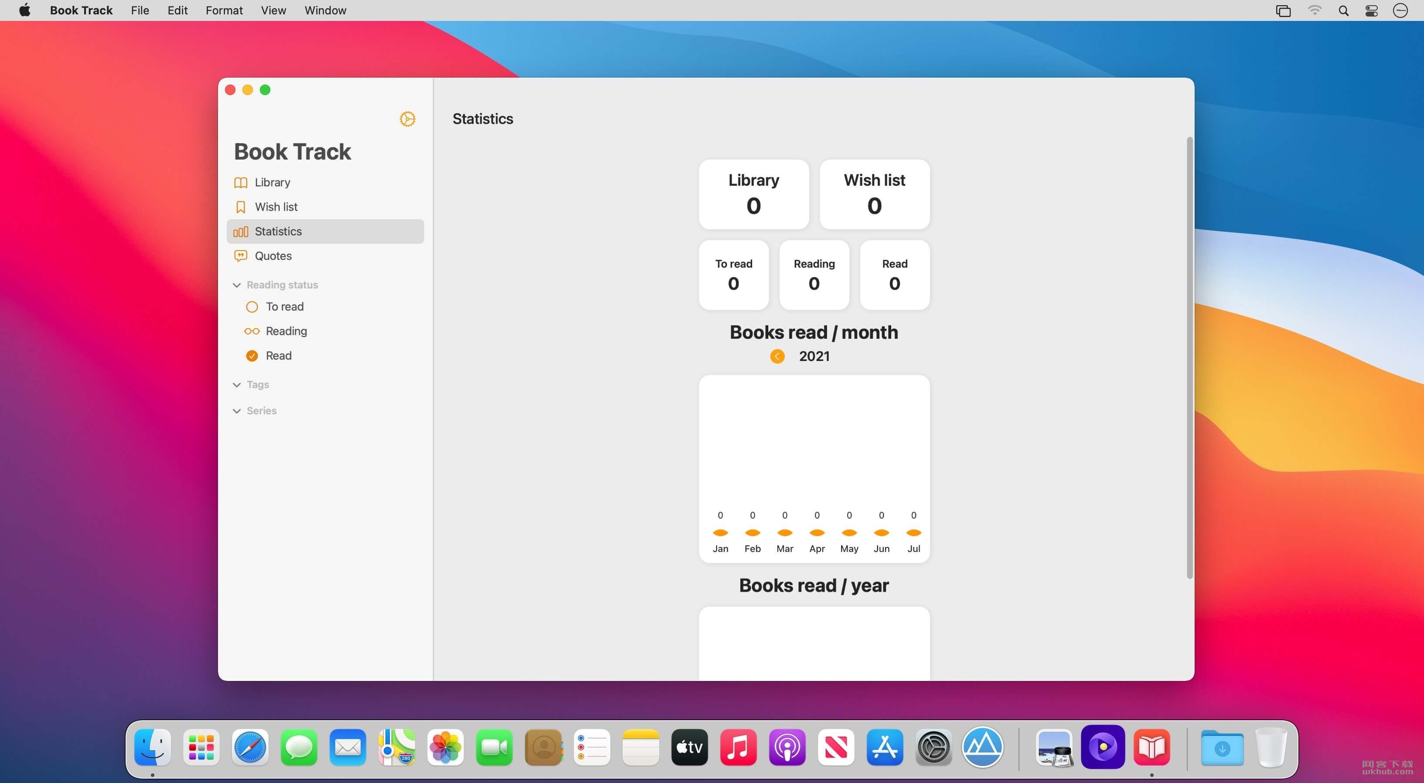Image resolution: width=1424 pixels, height=783 pixels.
Task: Open FaceTime from the Dock
Action: (494, 747)
